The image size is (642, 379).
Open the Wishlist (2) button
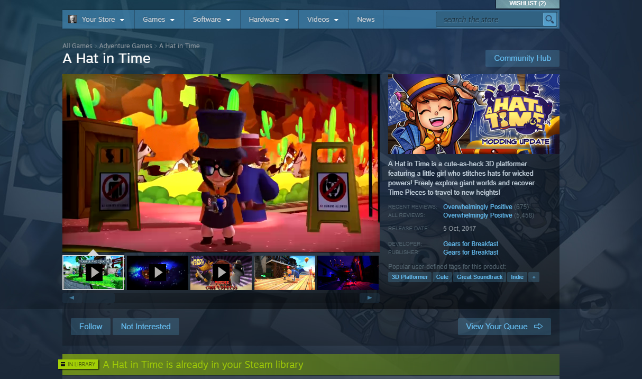pos(527,4)
